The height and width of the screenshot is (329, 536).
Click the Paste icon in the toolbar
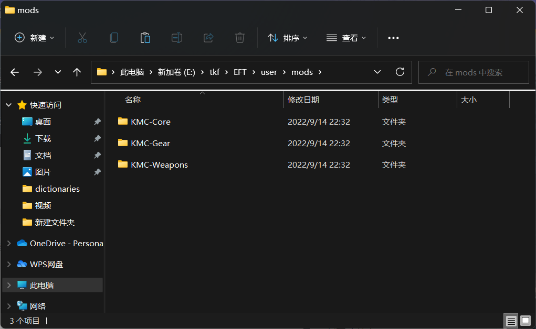145,37
